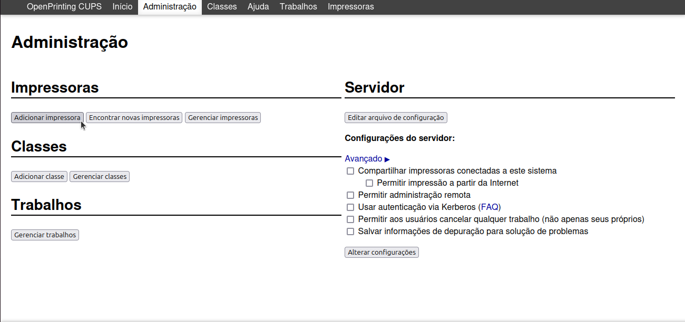The image size is (685, 322).
Task: Switch to the Trabalhos tab
Action: (x=298, y=7)
